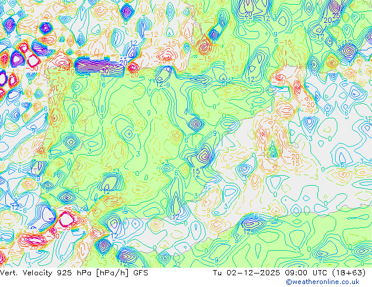Click the 'Vert. Velocity 925 hPa [hPa/h] GFS' title
This screenshot has width=372, height=287.
click(74, 273)
